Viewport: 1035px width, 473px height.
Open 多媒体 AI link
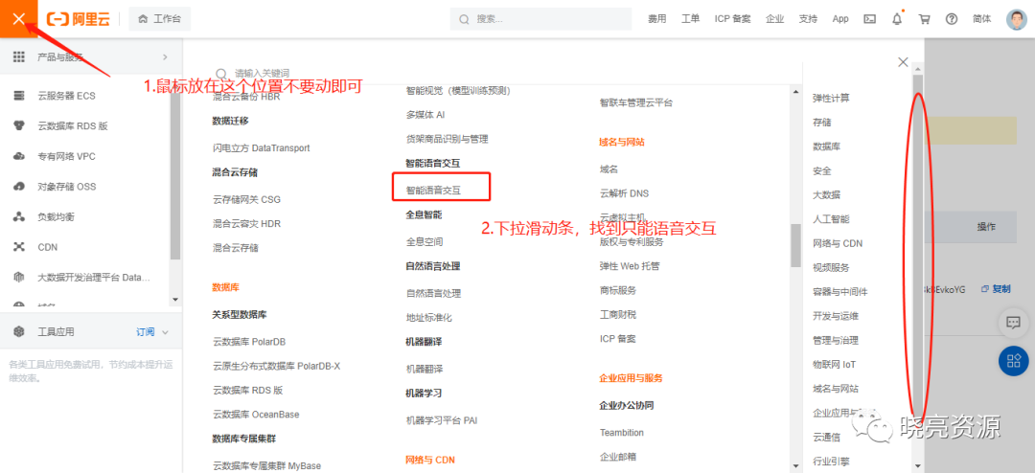[x=425, y=114]
